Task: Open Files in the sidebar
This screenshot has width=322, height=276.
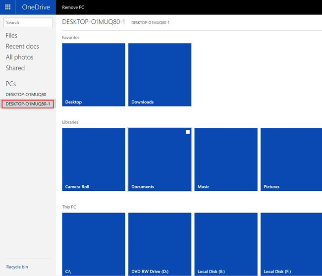Action: (x=11, y=36)
